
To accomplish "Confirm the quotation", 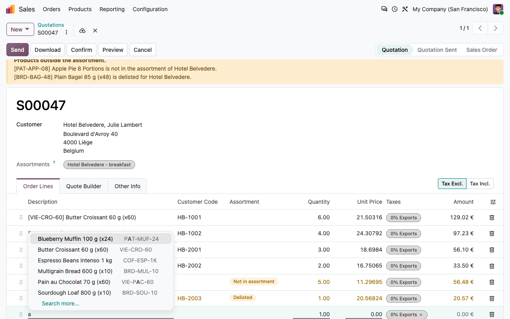I will [82, 50].
